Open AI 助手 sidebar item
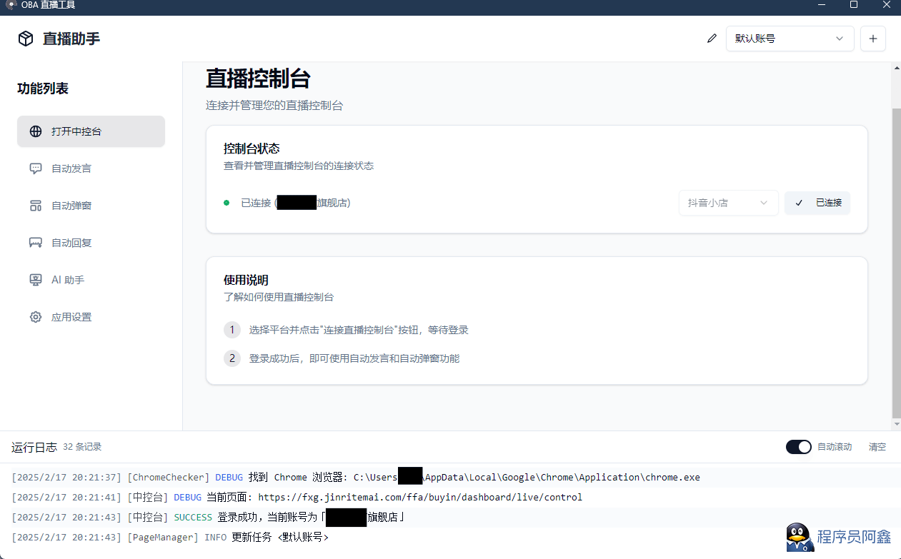 (x=91, y=280)
